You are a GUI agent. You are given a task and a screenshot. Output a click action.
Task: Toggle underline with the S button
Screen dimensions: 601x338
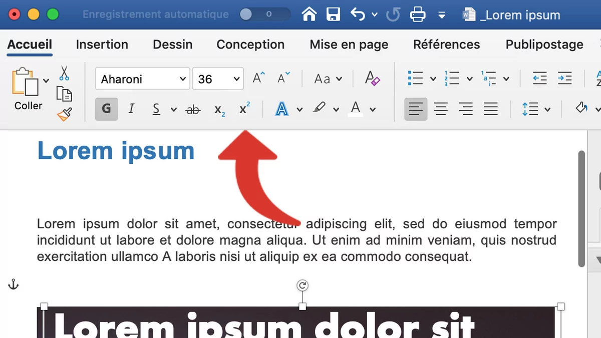[x=156, y=109]
